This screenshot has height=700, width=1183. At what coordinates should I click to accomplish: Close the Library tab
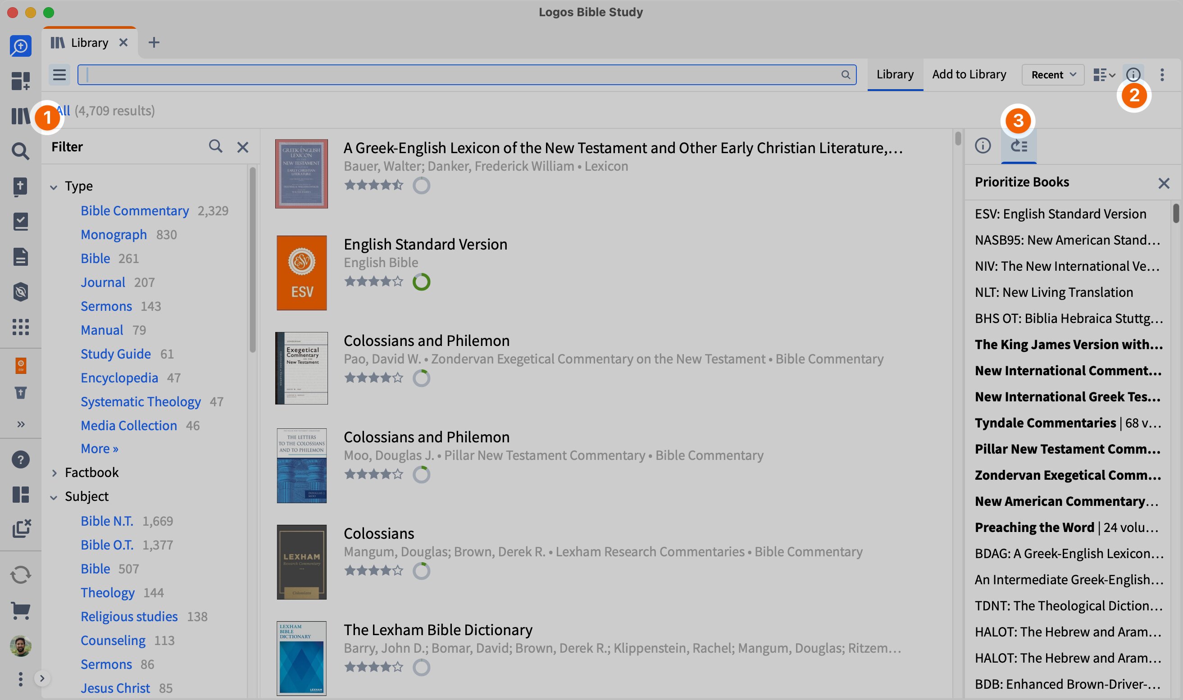[123, 42]
